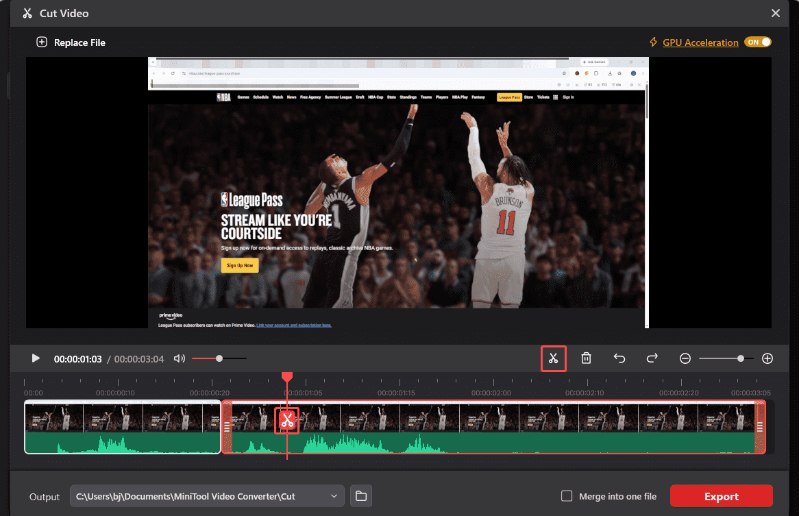Select the second highlighted clip segment

493,427
